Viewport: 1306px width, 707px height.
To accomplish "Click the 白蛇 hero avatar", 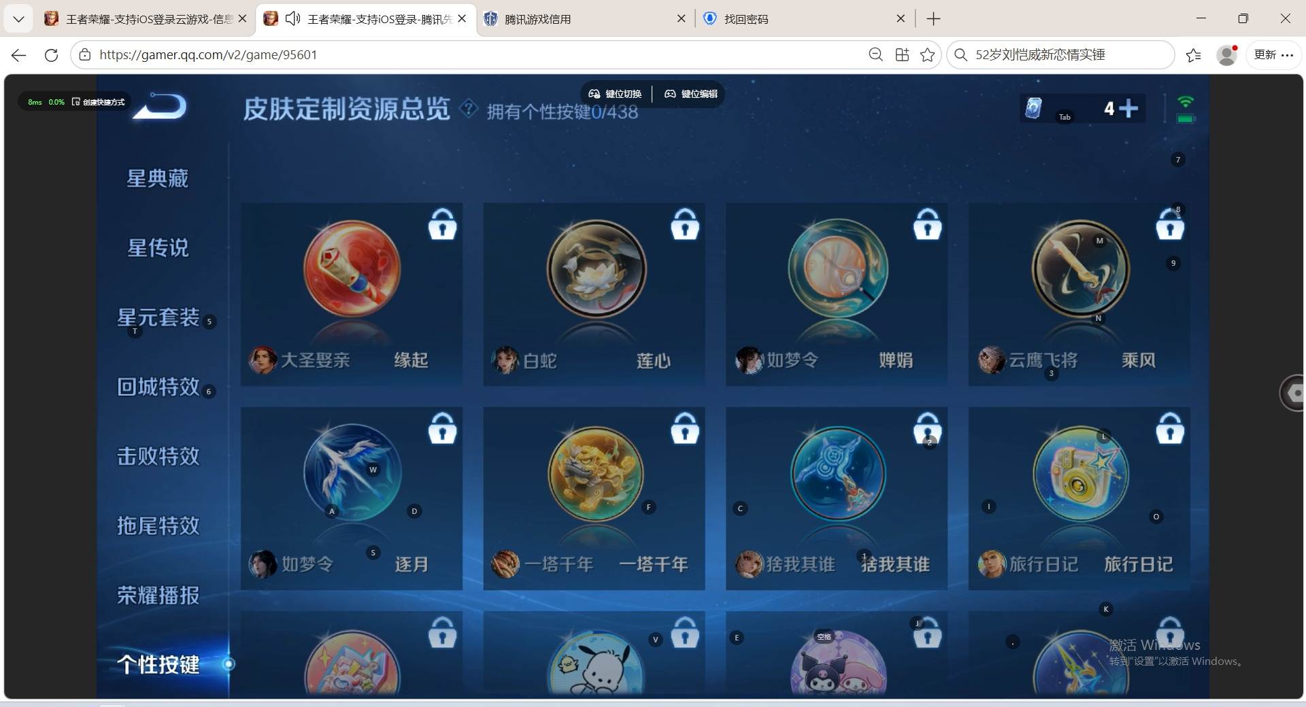I will [x=505, y=360].
